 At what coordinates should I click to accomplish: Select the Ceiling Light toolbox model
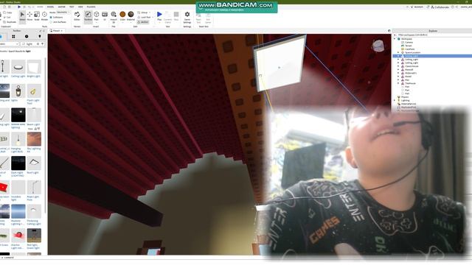(18, 68)
